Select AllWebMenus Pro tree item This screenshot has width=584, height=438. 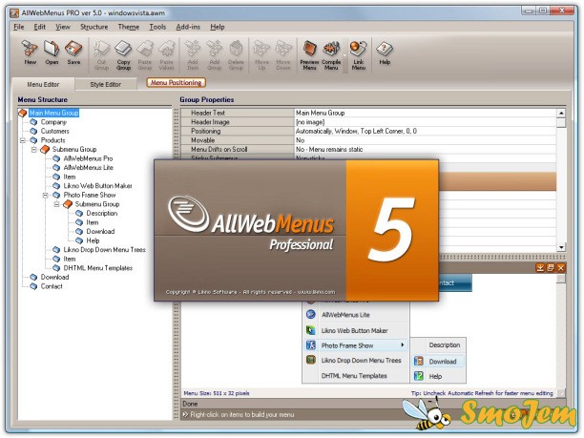pyautogui.click(x=88, y=158)
